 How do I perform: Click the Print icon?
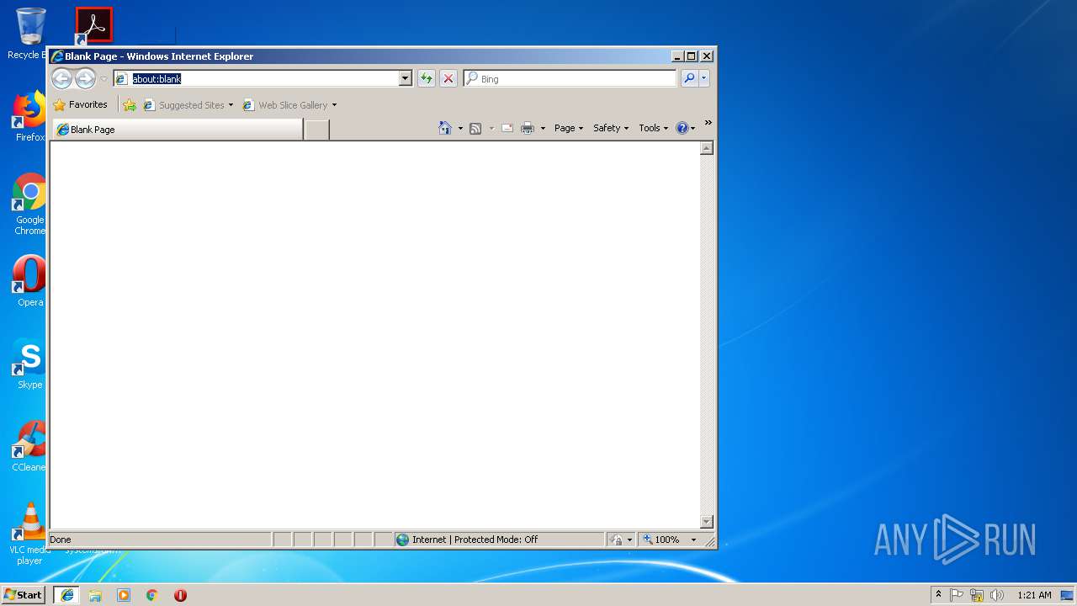pos(528,128)
